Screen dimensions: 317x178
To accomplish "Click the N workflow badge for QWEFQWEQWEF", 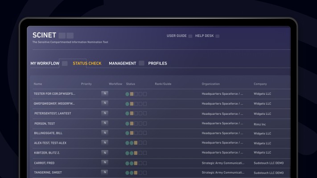I will [105, 103].
